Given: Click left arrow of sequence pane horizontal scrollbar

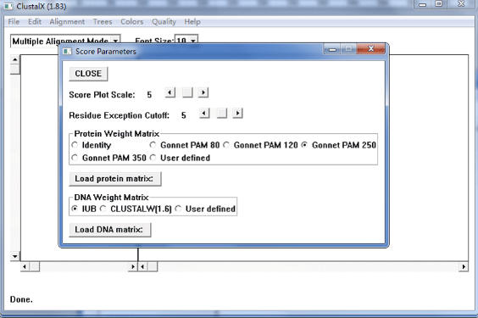Looking at the screenshot, I should coord(142,267).
